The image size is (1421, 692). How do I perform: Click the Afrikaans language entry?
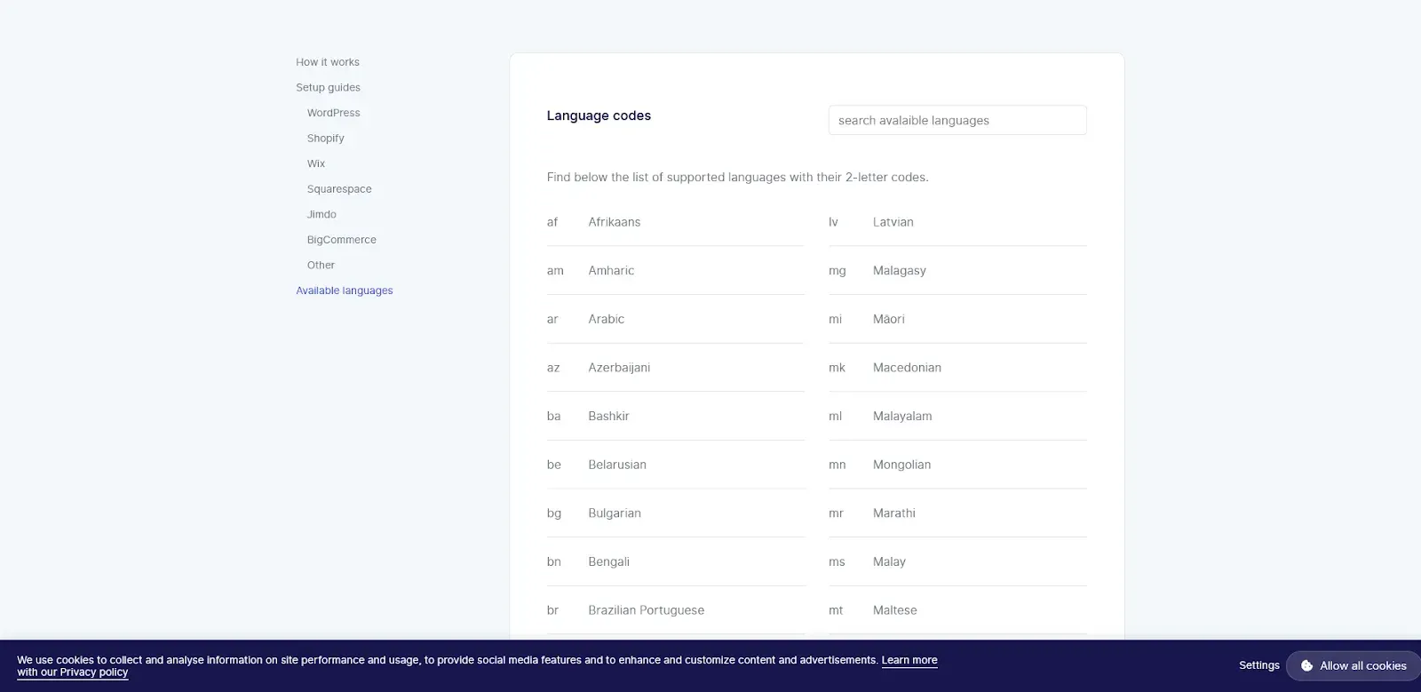coord(614,222)
